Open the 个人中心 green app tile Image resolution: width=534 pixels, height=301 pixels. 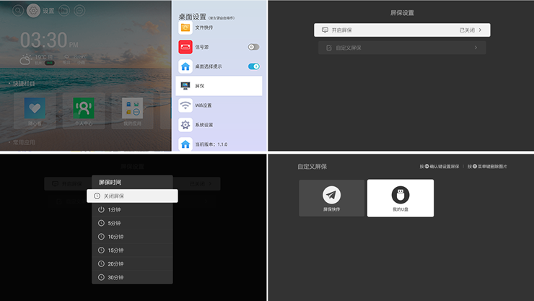84,111
